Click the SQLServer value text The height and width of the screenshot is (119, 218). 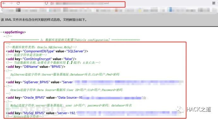pyautogui.click(x=76, y=51)
